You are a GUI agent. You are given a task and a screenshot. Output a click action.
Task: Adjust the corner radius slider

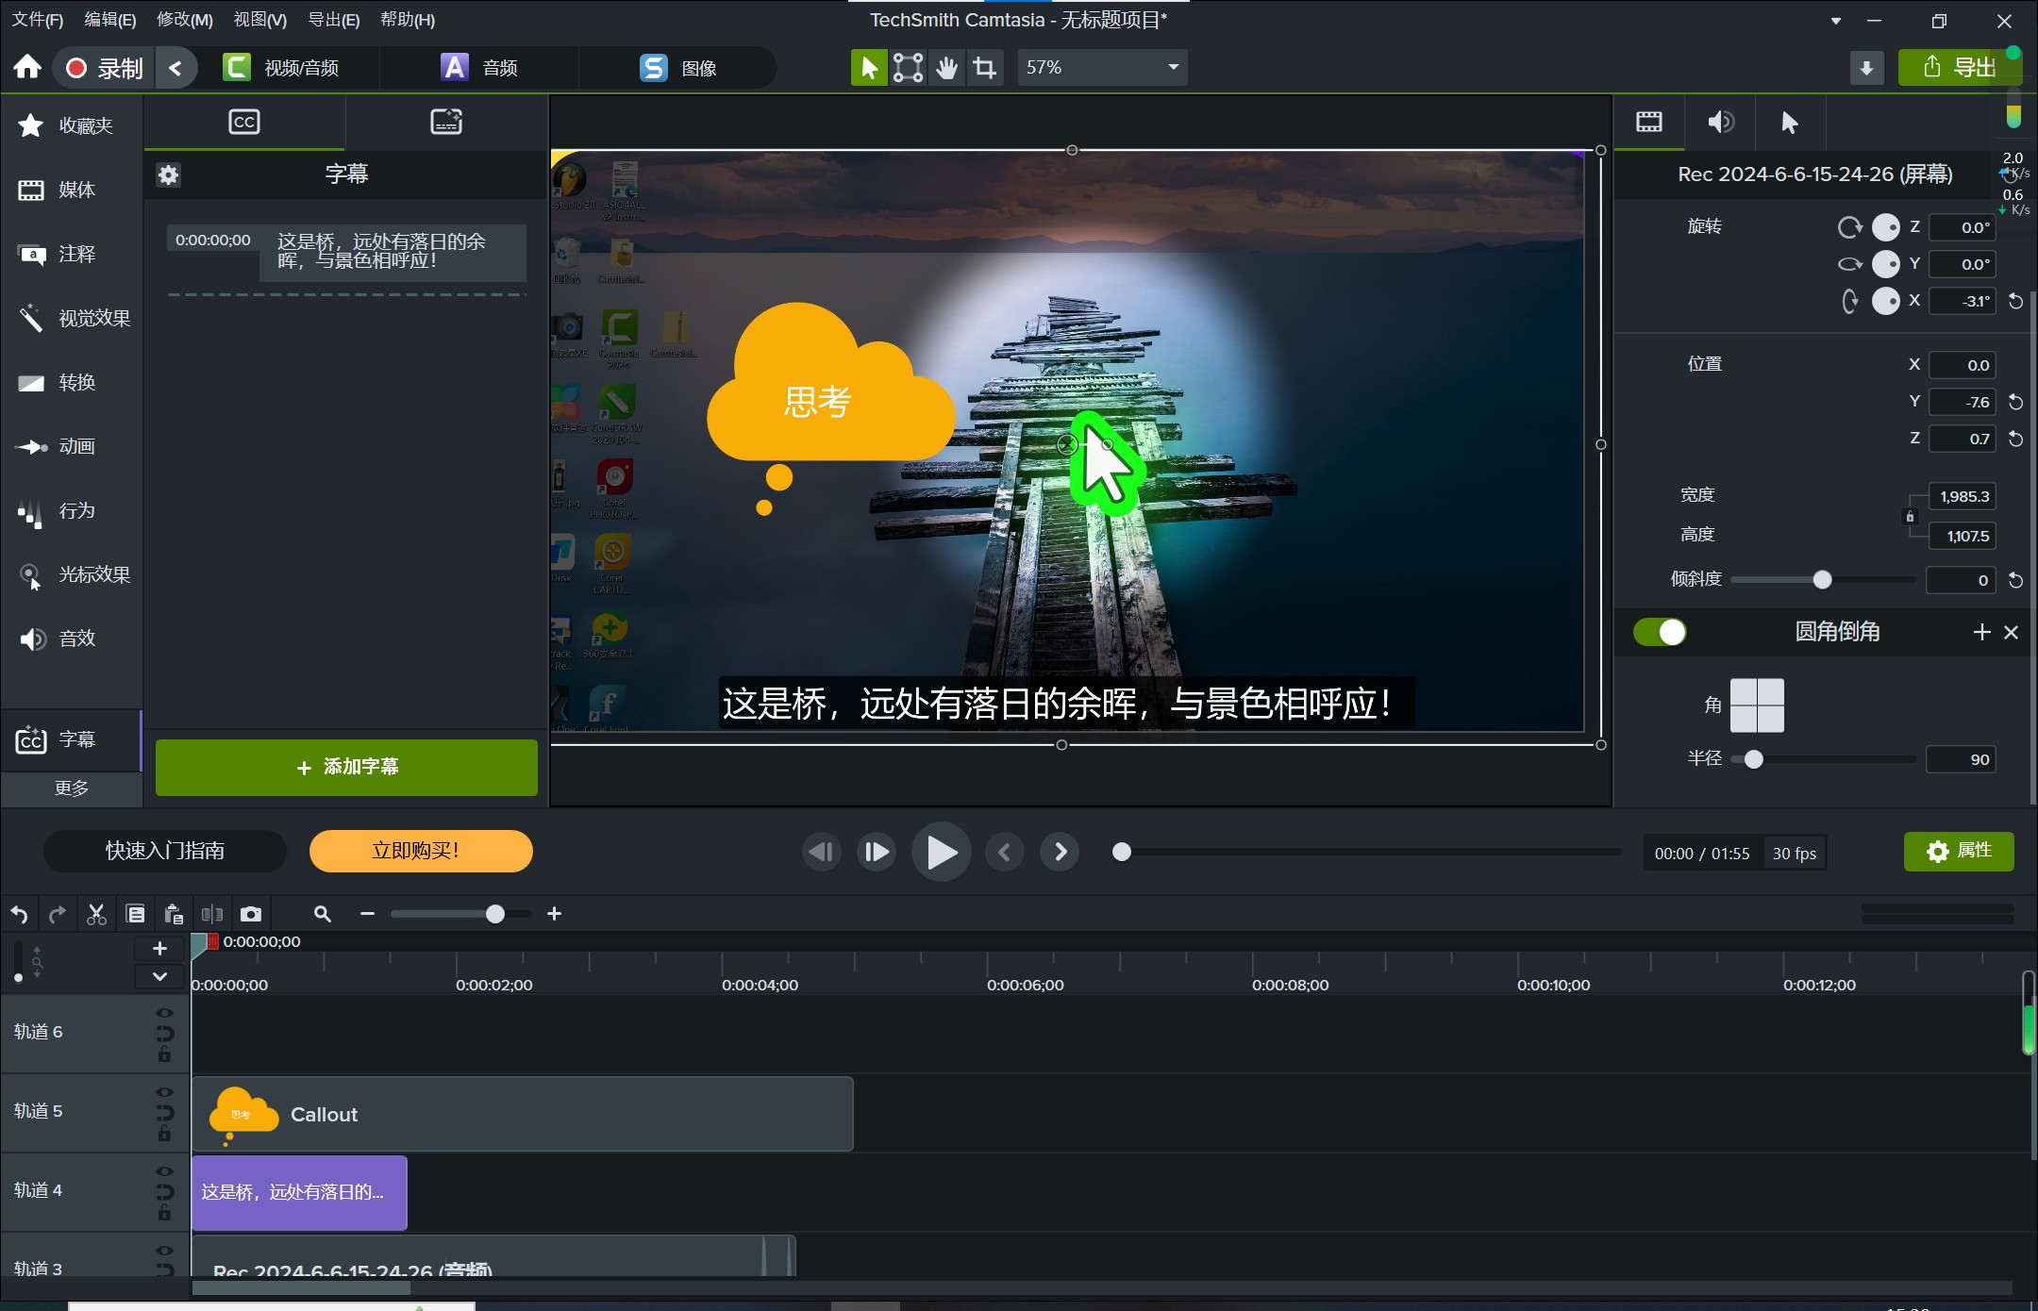1753,759
